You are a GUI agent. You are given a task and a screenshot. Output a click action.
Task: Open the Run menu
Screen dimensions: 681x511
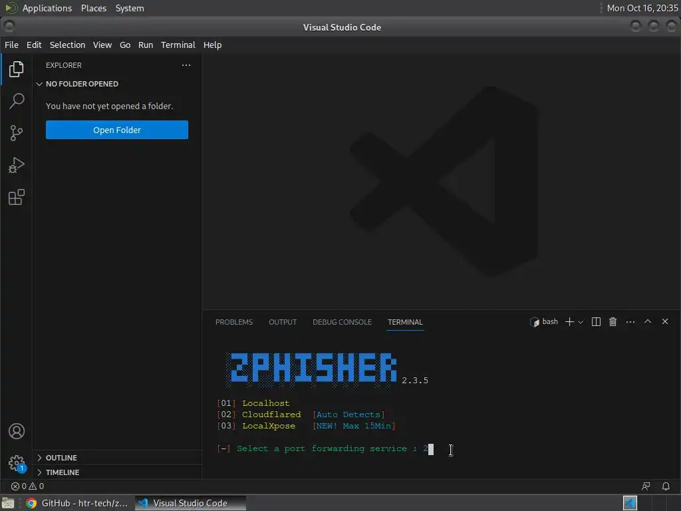(146, 45)
